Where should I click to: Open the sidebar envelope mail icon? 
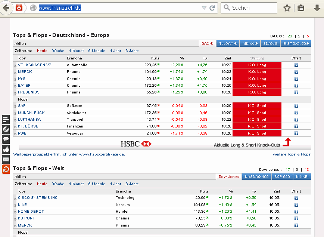point(6,159)
